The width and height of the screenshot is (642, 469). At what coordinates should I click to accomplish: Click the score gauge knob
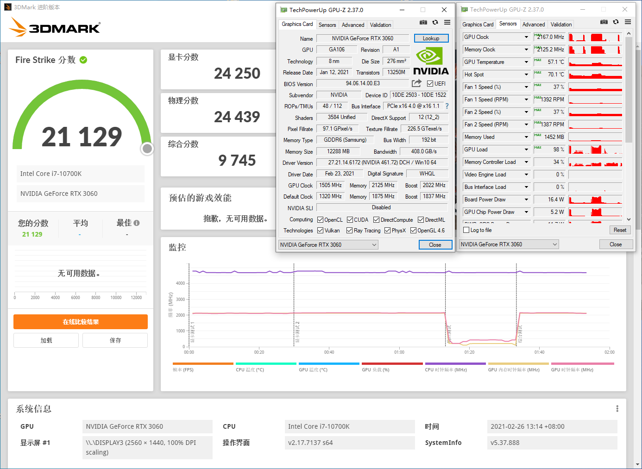tap(147, 148)
